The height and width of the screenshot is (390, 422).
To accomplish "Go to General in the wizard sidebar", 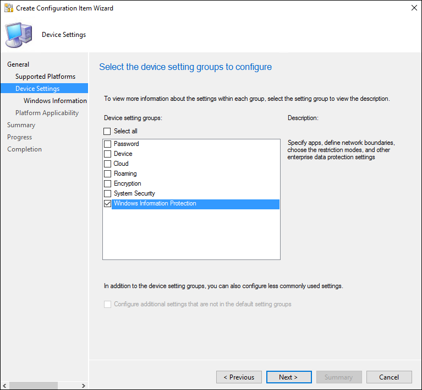I will tap(18, 64).
